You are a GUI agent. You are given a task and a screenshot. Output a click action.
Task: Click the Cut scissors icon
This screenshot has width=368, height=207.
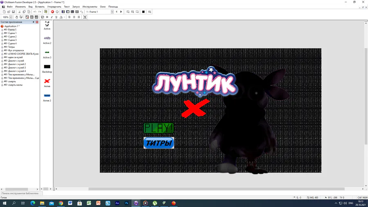tap(20, 12)
